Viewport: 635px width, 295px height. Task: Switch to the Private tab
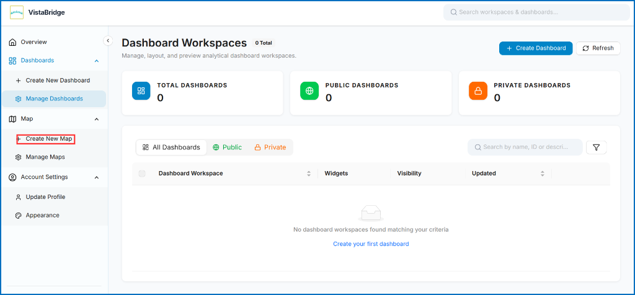pyautogui.click(x=270, y=147)
